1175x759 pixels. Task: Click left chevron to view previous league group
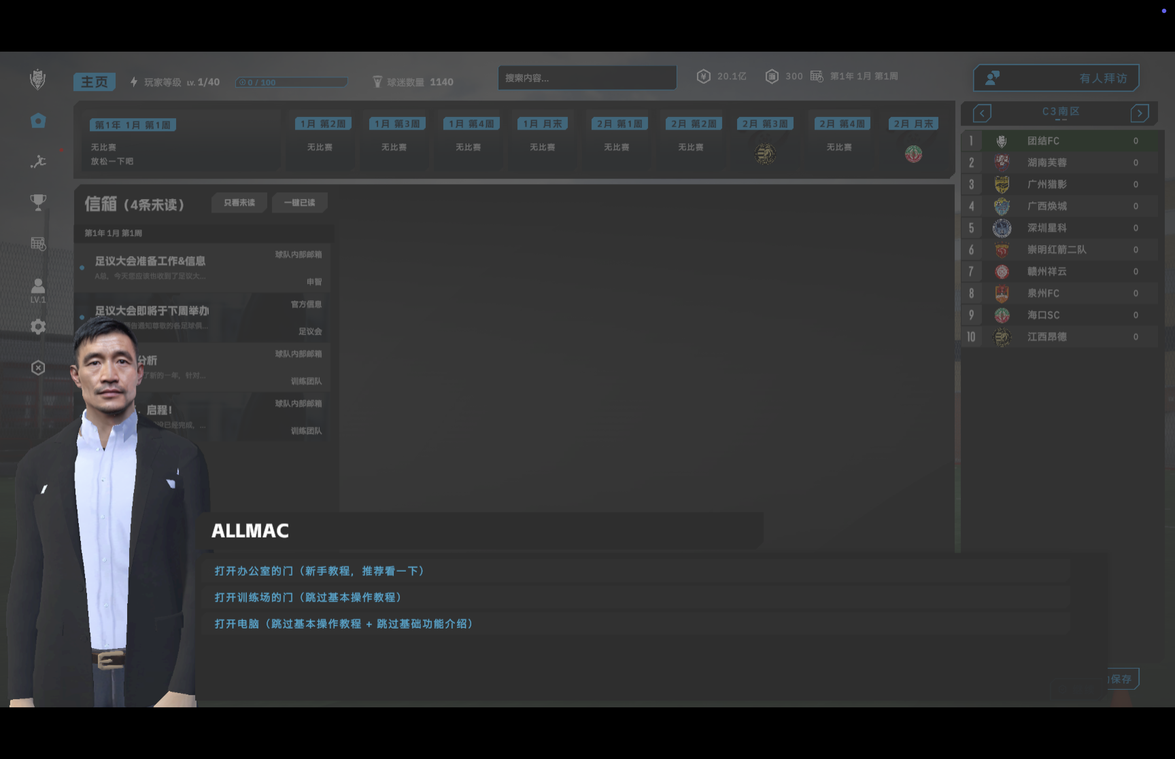click(982, 113)
